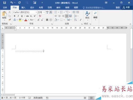Open the borders button

pos(61,20)
